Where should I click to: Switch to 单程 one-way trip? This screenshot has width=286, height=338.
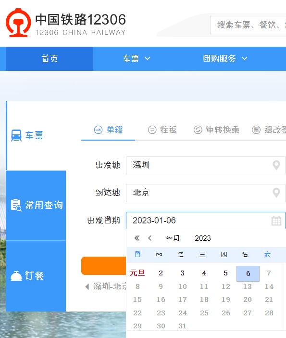tap(108, 130)
